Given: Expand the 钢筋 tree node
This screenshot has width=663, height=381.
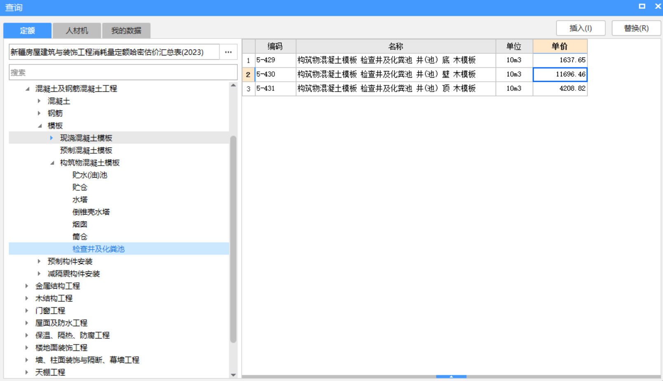Looking at the screenshot, I should point(39,113).
